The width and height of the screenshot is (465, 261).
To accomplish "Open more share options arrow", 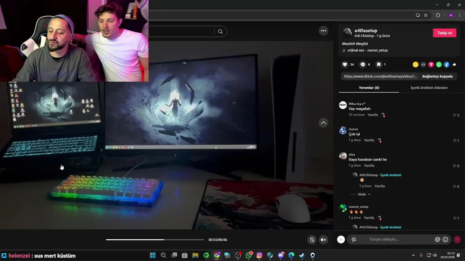I will point(454,65).
